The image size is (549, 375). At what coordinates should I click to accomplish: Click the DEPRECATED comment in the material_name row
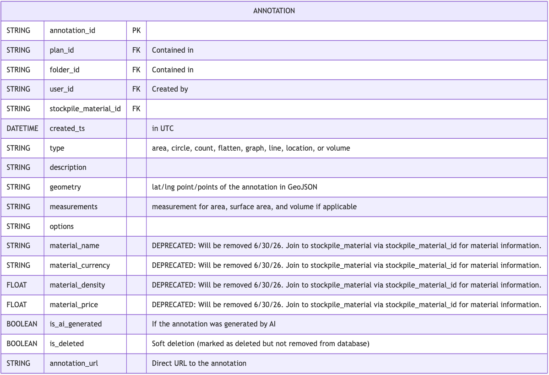(347, 245)
